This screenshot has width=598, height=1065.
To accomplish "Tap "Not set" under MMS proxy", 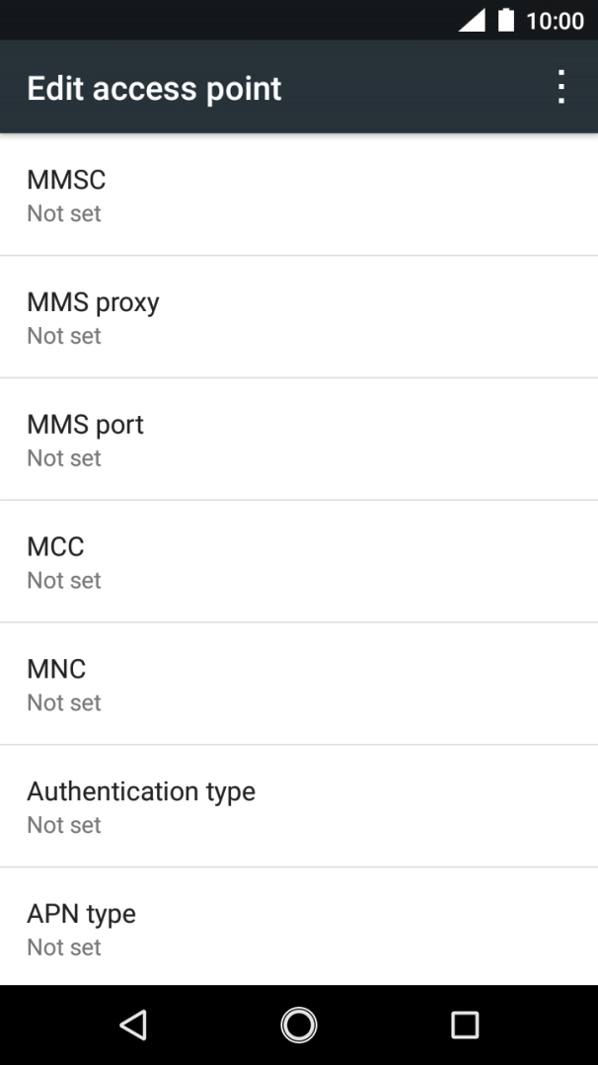I will point(64,336).
